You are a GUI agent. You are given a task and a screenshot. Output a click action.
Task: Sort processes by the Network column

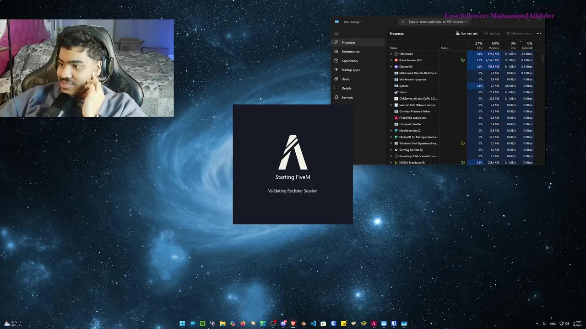pos(526,45)
